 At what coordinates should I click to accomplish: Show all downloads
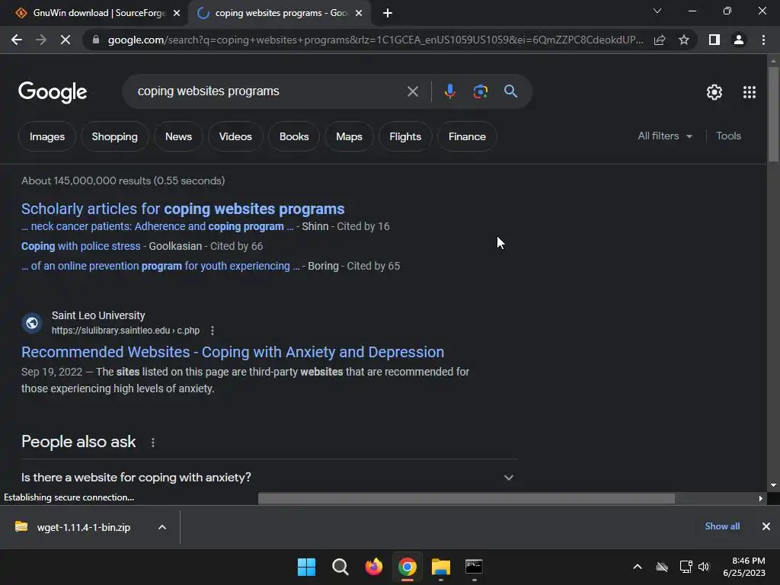[x=722, y=526]
